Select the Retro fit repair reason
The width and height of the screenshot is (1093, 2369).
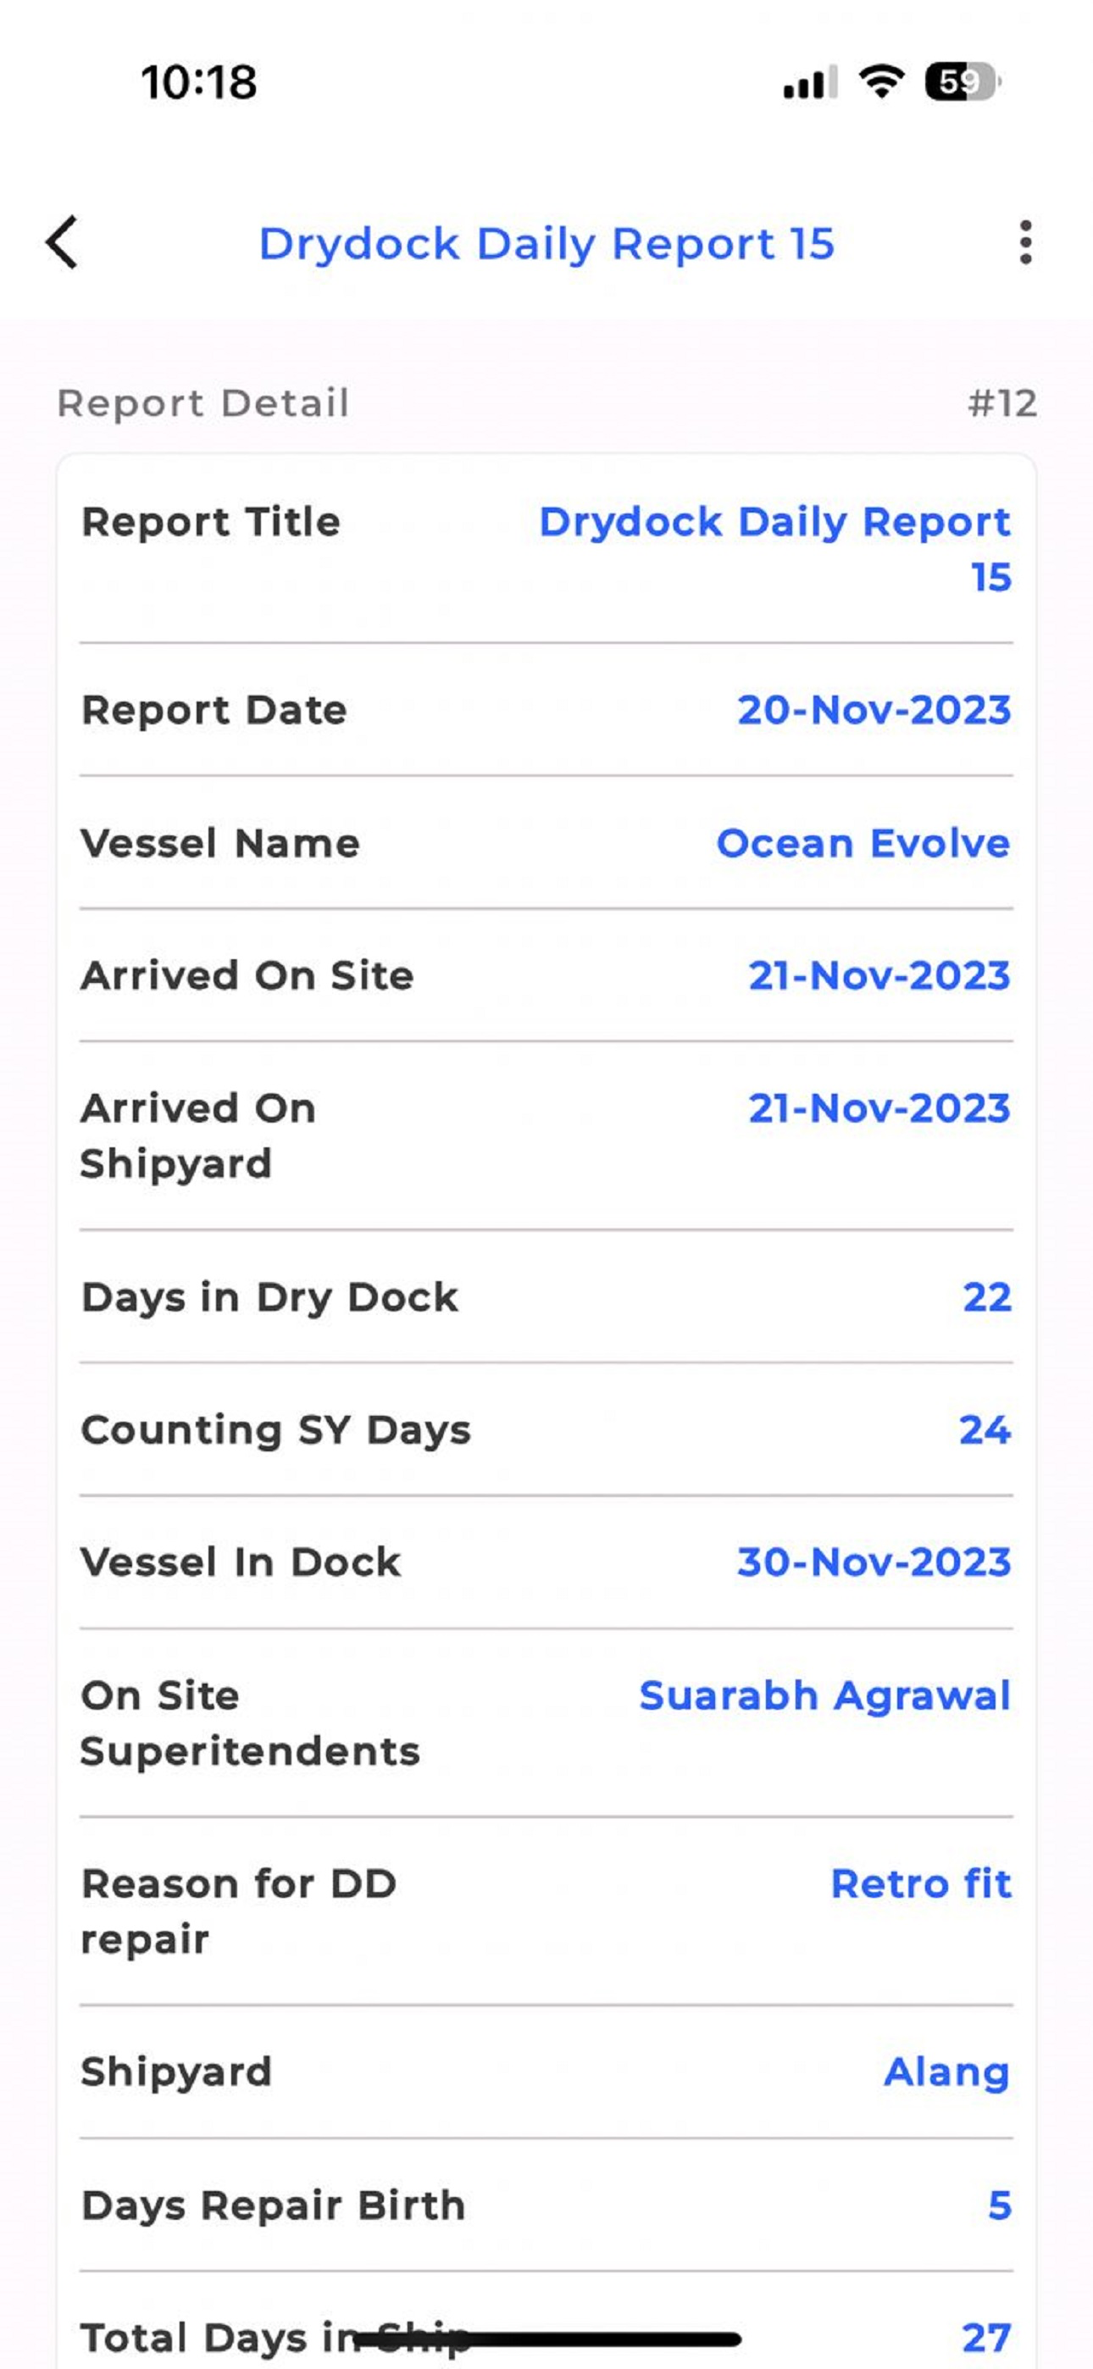pyautogui.click(x=921, y=1884)
